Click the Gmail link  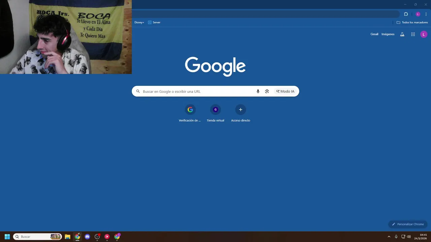pyautogui.click(x=374, y=34)
